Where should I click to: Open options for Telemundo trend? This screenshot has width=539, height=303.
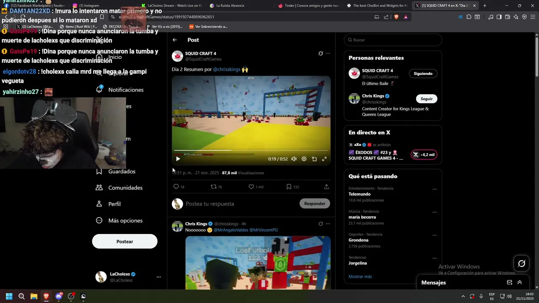[x=435, y=189]
